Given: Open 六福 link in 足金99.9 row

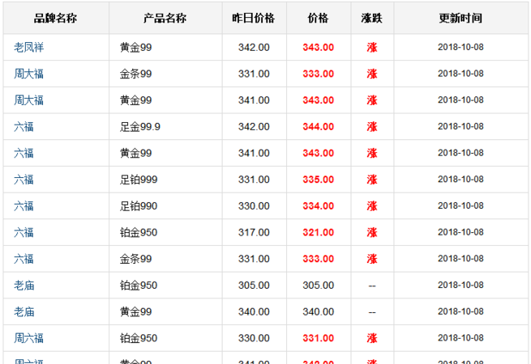Looking at the screenshot, I should point(24,127).
